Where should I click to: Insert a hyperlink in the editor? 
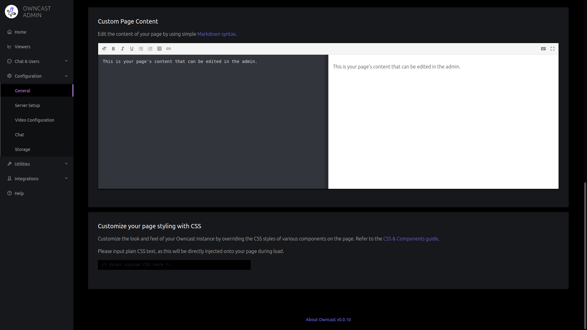pyautogui.click(x=168, y=49)
